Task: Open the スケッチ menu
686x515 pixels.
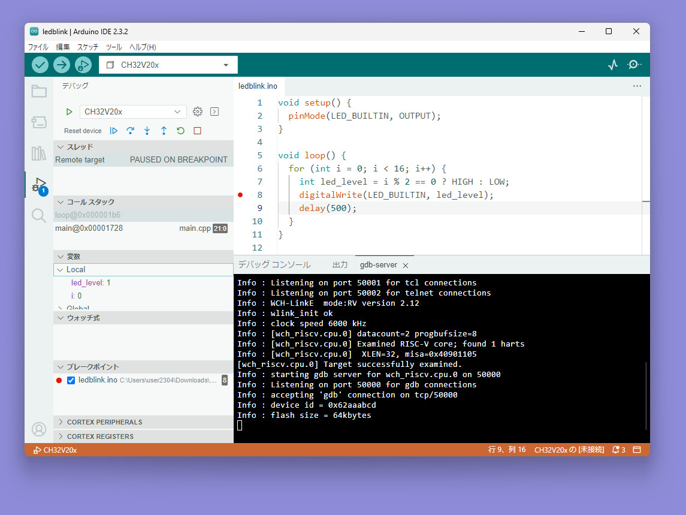Action: click(87, 47)
